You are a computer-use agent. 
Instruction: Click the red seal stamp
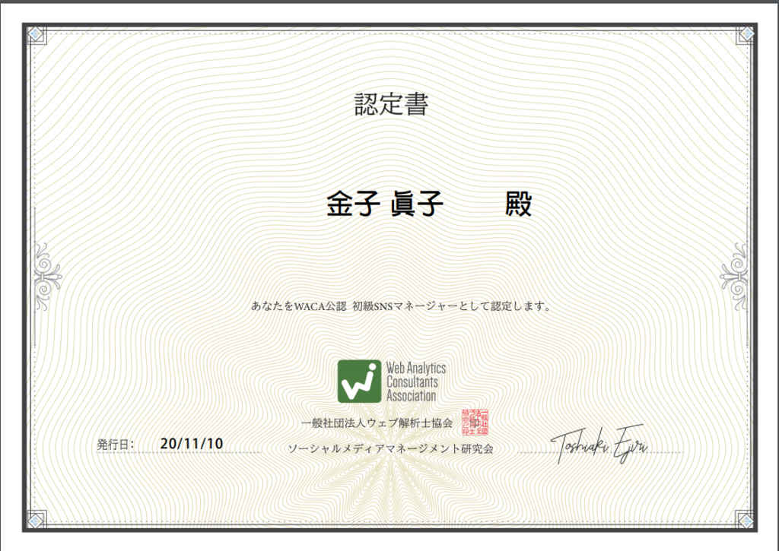(x=475, y=422)
